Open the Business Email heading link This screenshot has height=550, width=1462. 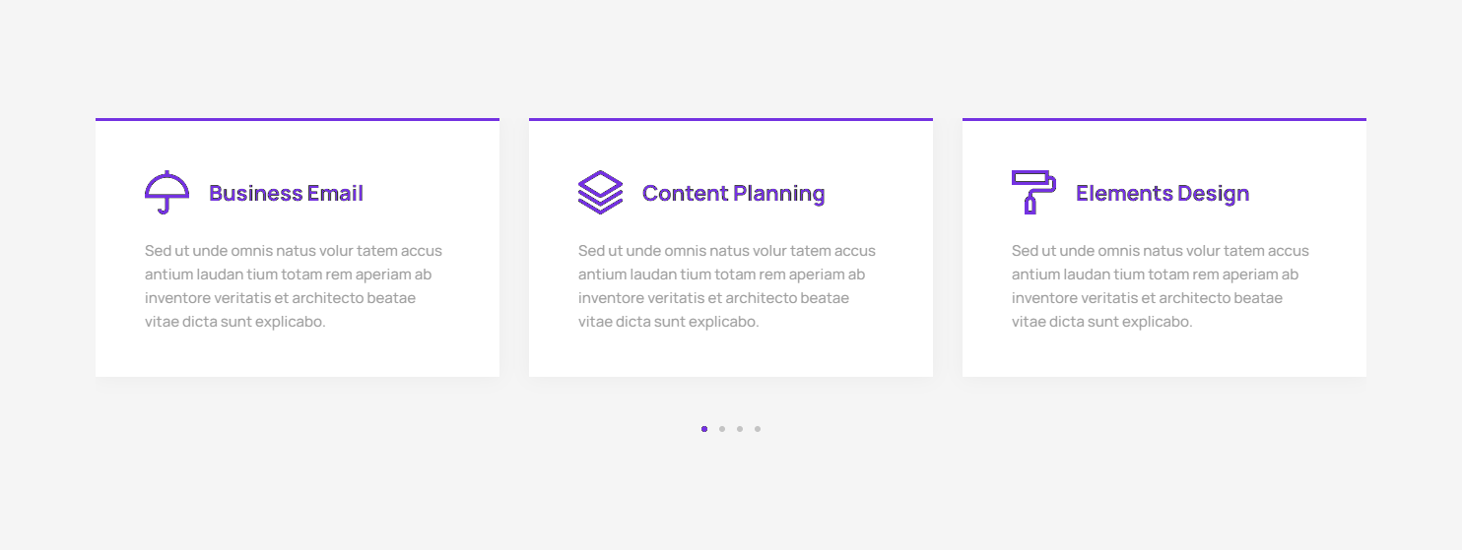[286, 194]
